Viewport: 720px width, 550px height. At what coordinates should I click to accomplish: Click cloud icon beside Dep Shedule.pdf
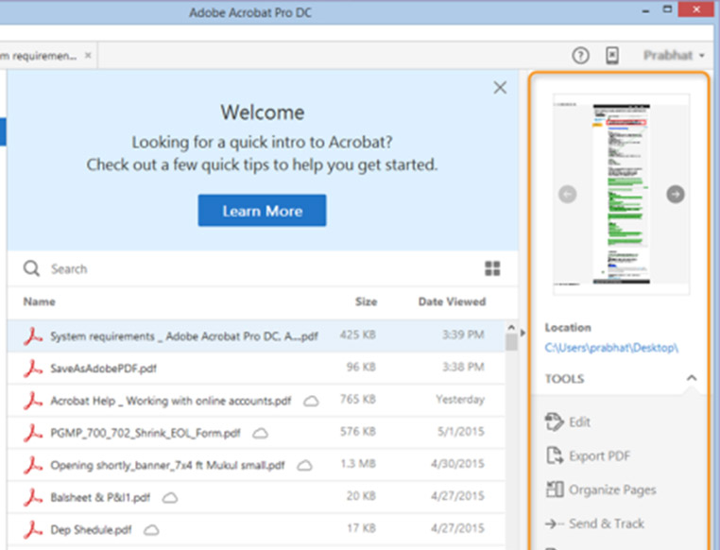tap(151, 530)
